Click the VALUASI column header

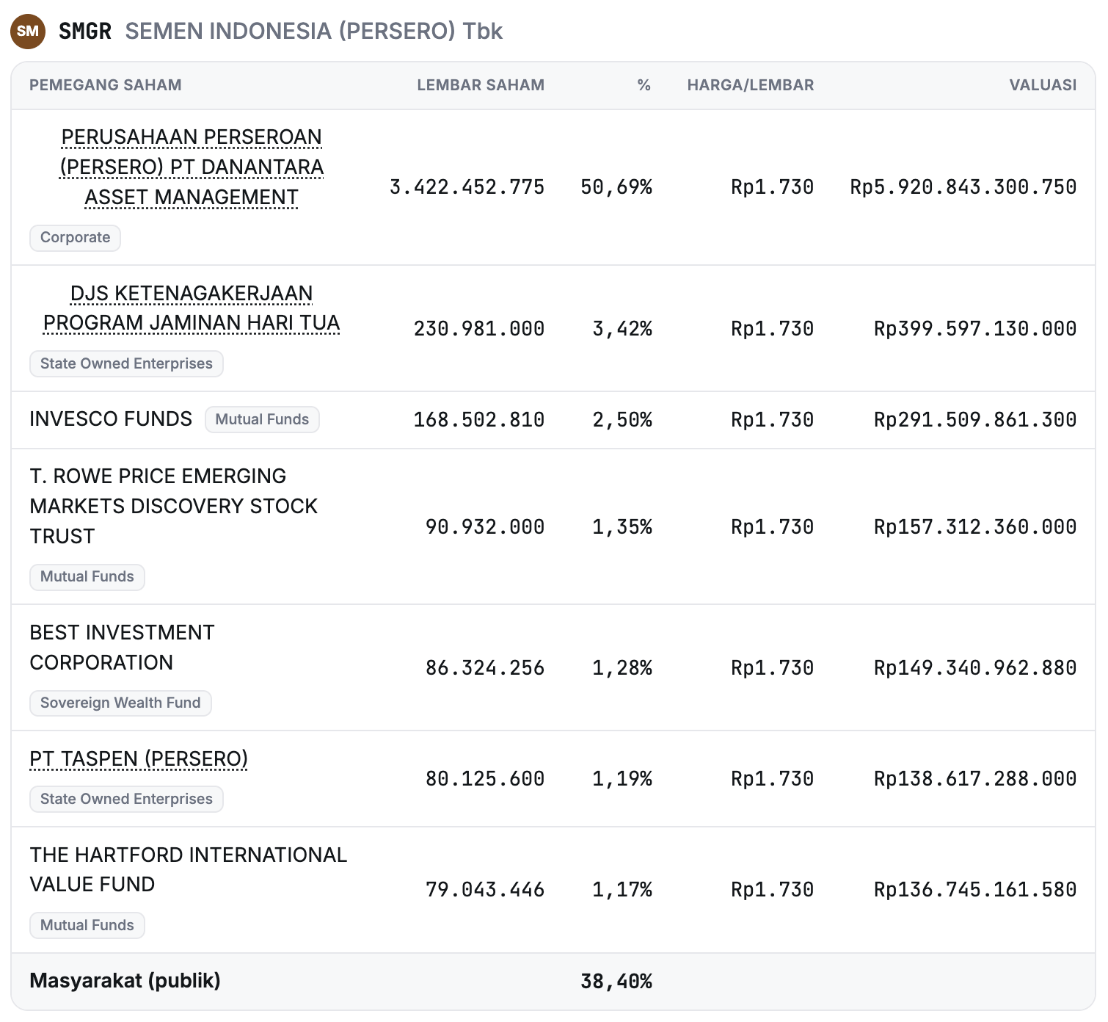pyautogui.click(x=1043, y=85)
